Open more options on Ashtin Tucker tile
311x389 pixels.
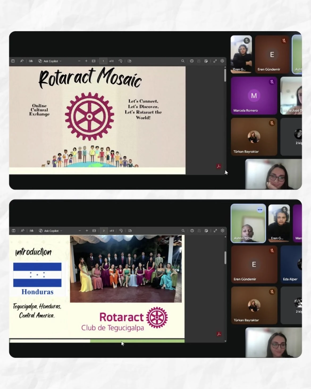[x=260, y=210]
